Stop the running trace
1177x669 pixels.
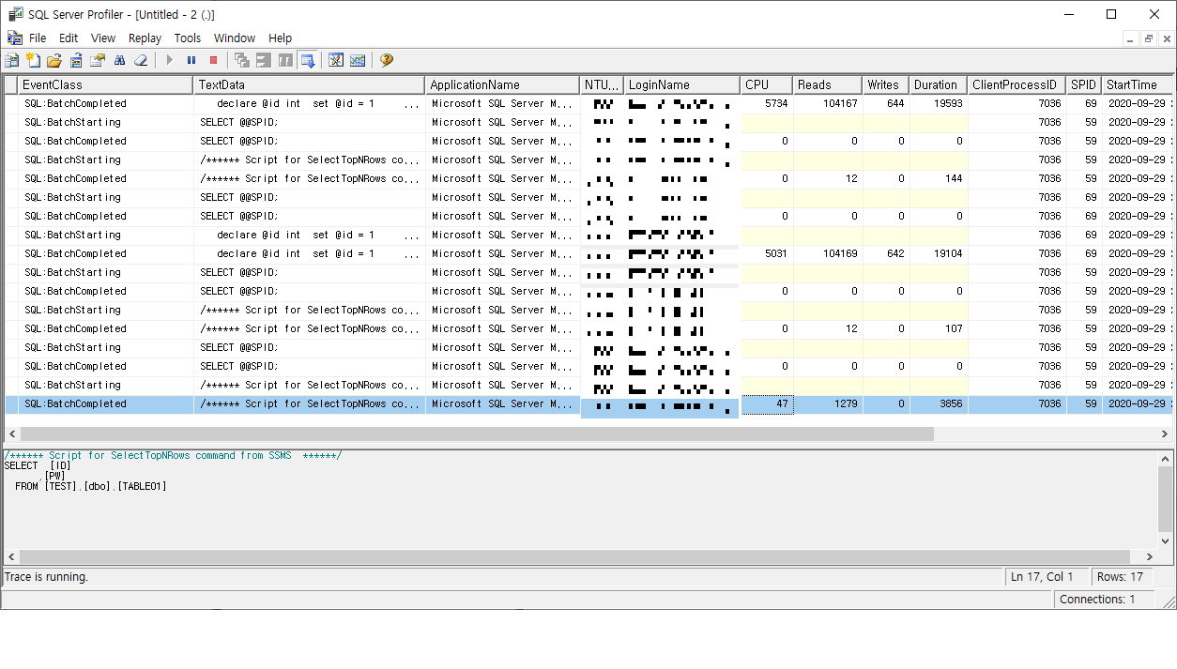coord(213,60)
